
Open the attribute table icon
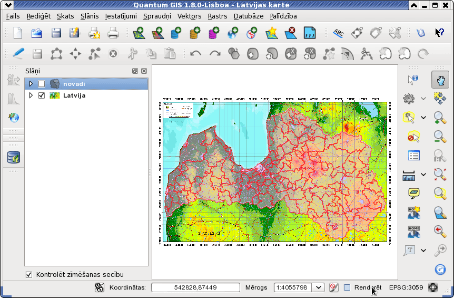coord(413,156)
